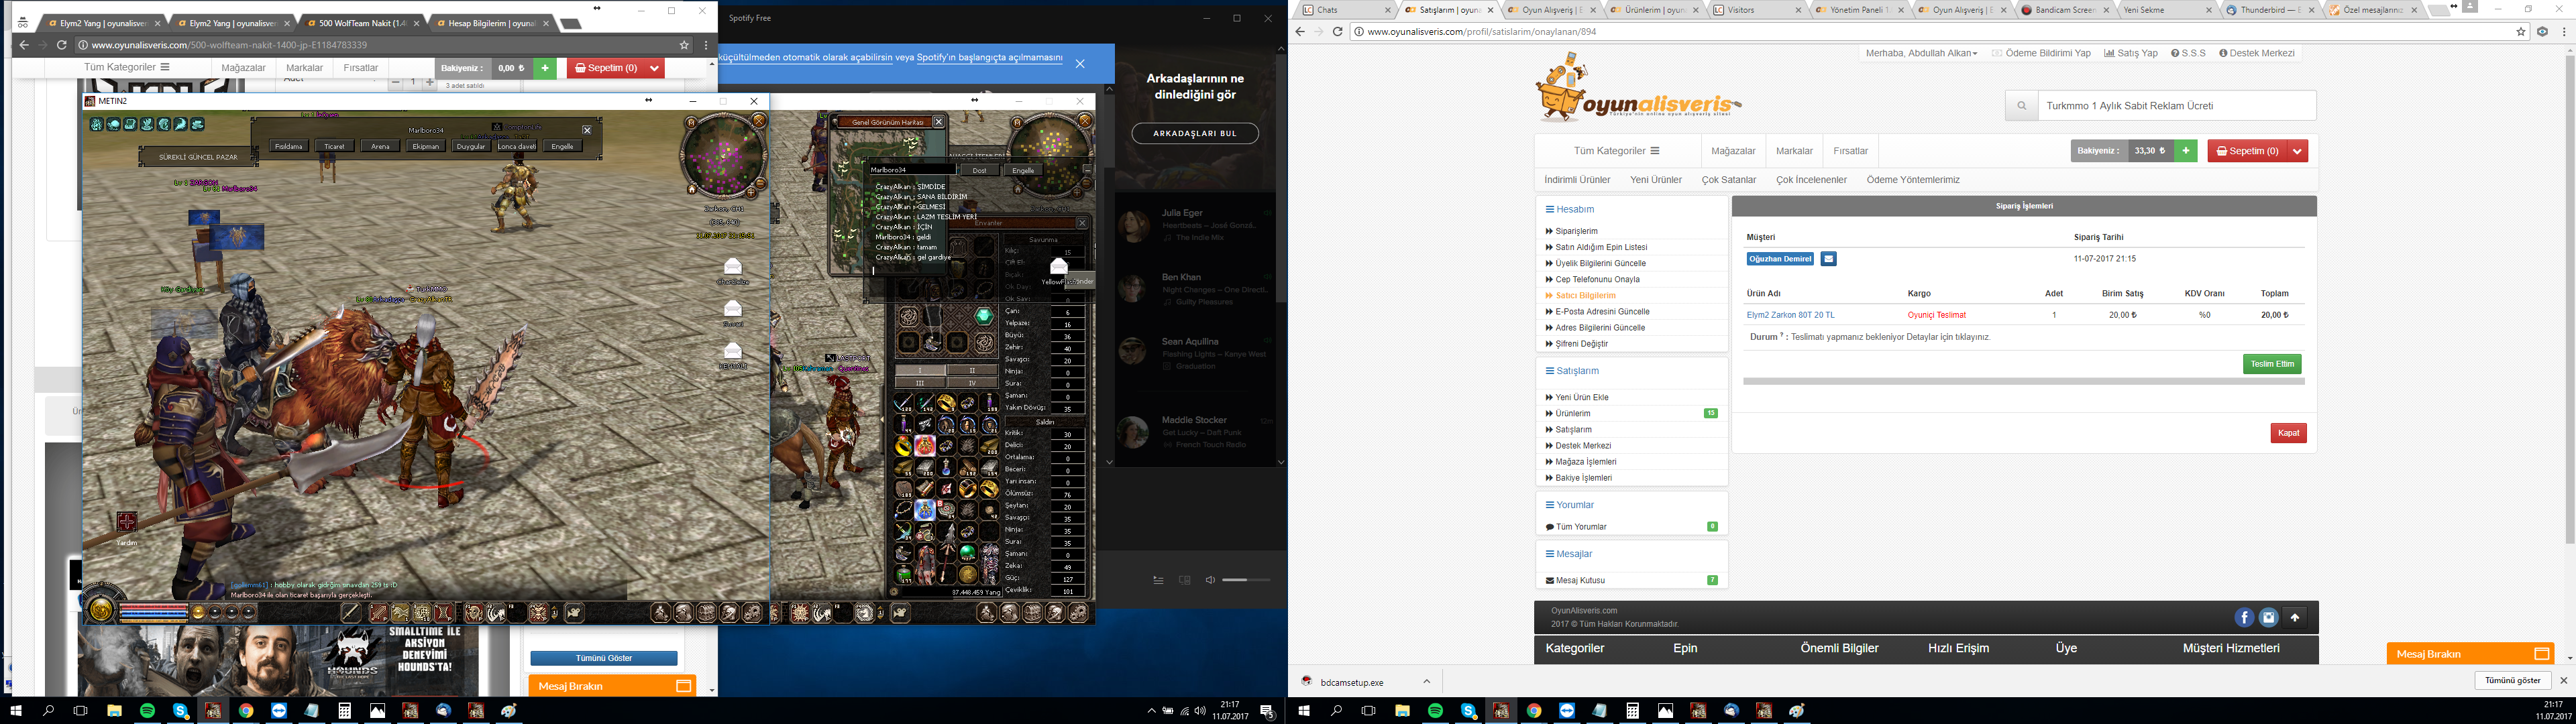Open Tüm Yorumlar with the speech bubble

[x=1576, y=527]
